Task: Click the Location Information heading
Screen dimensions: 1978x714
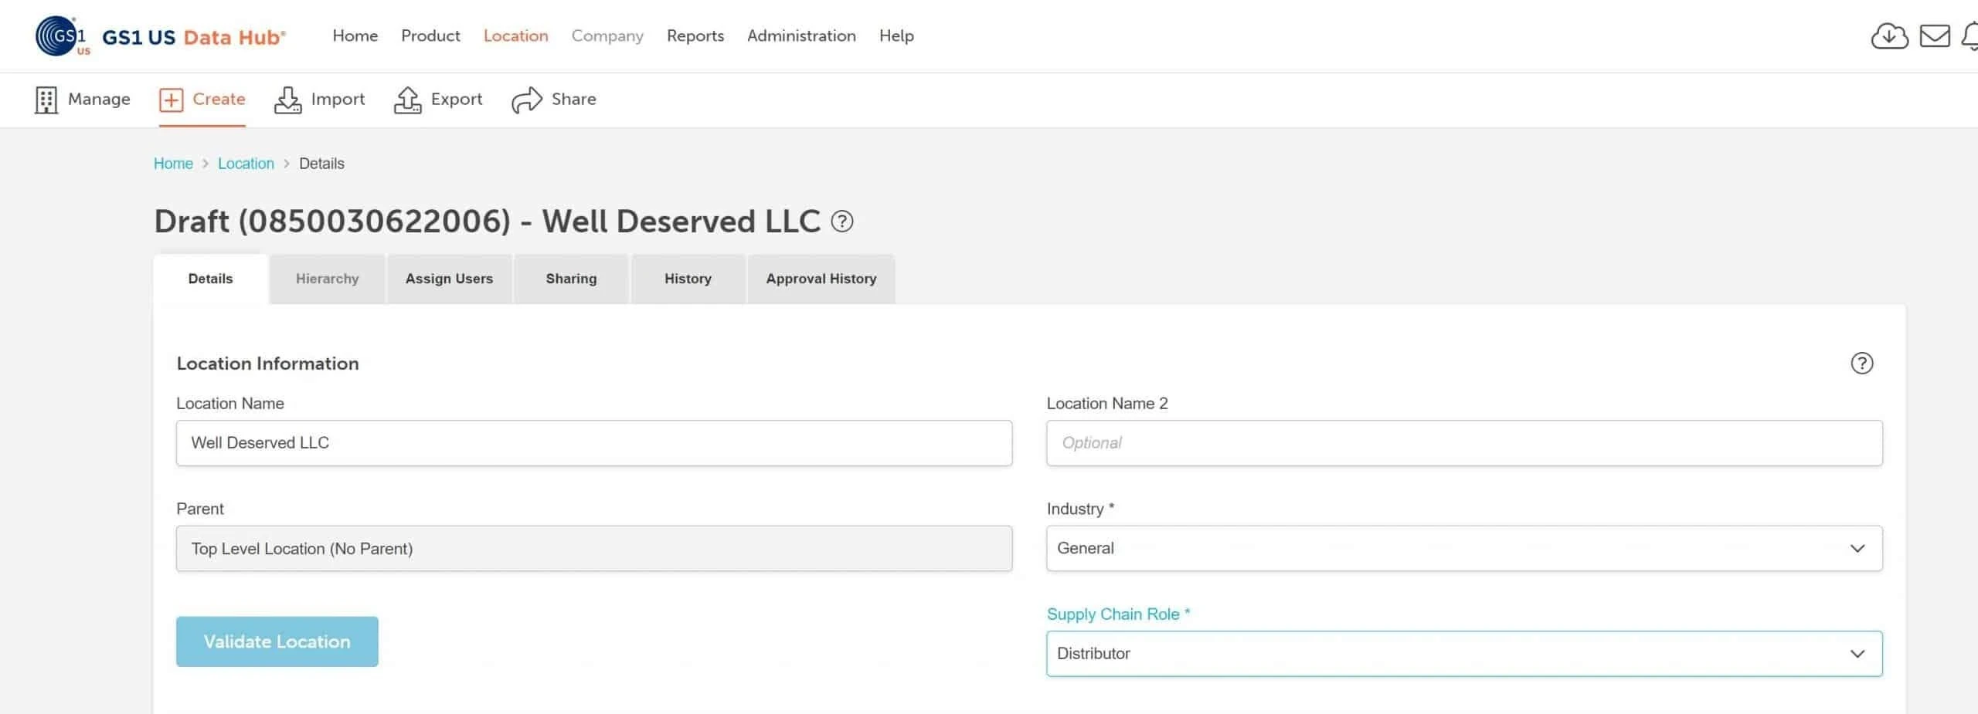Action: click(x=267, y=364)
